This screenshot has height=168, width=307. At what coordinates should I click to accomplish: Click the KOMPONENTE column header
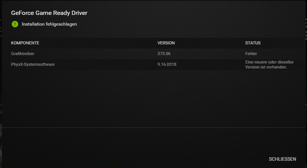coord(25,43)
